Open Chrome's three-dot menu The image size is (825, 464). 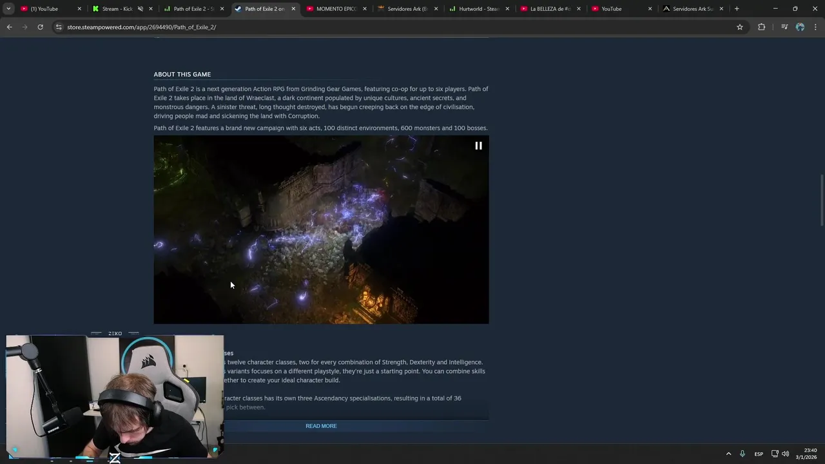pos(816,27)
